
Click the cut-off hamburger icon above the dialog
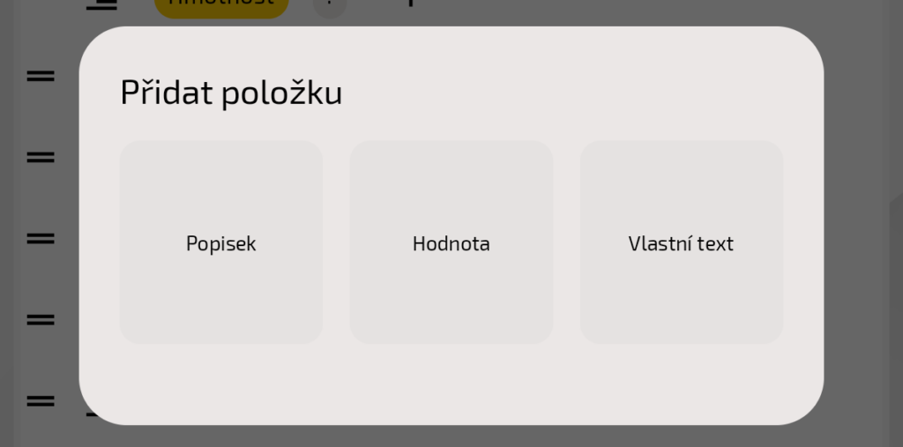click(x=102, y=5)
